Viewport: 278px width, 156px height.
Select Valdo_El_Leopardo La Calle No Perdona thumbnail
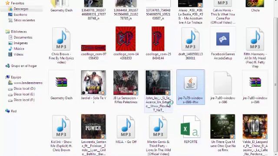click(255, 127)
